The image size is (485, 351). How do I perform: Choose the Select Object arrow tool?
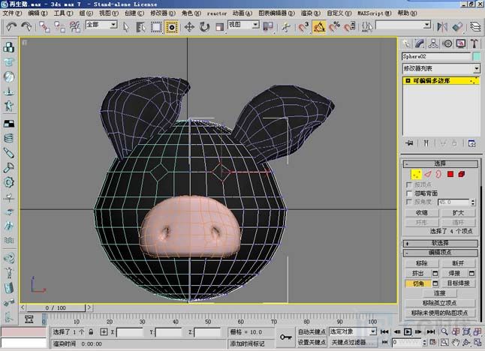point(125,27)
